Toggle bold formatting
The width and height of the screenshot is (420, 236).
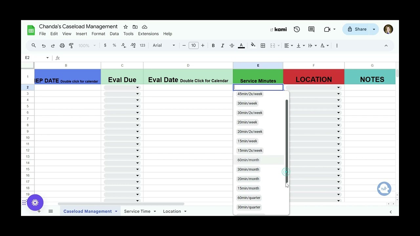tap(213, 46)
